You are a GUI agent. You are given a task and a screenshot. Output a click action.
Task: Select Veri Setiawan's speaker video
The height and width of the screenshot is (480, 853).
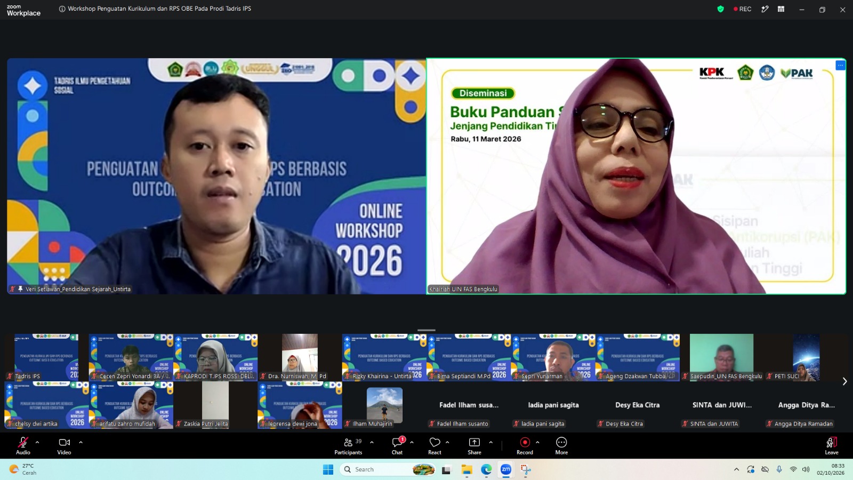(216, 176)
